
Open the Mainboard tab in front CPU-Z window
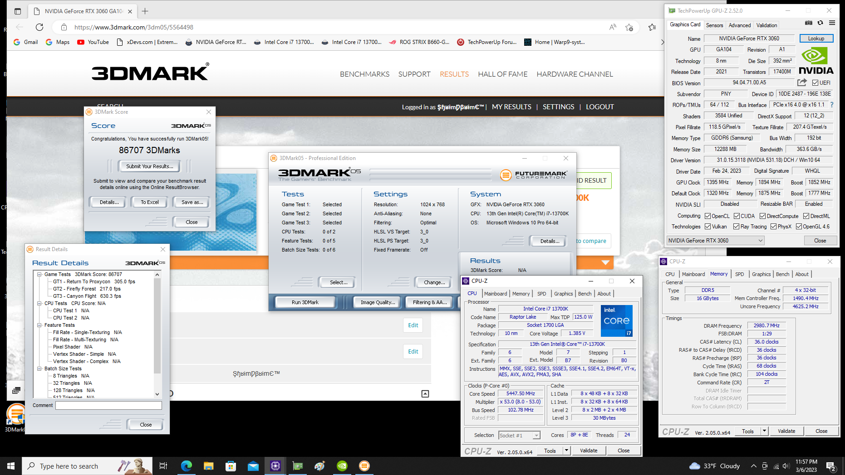[496, 294]
